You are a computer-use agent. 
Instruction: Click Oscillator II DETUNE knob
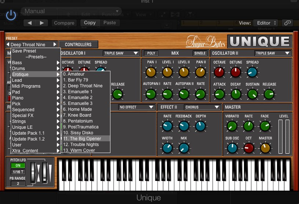(x=236, y=72)
